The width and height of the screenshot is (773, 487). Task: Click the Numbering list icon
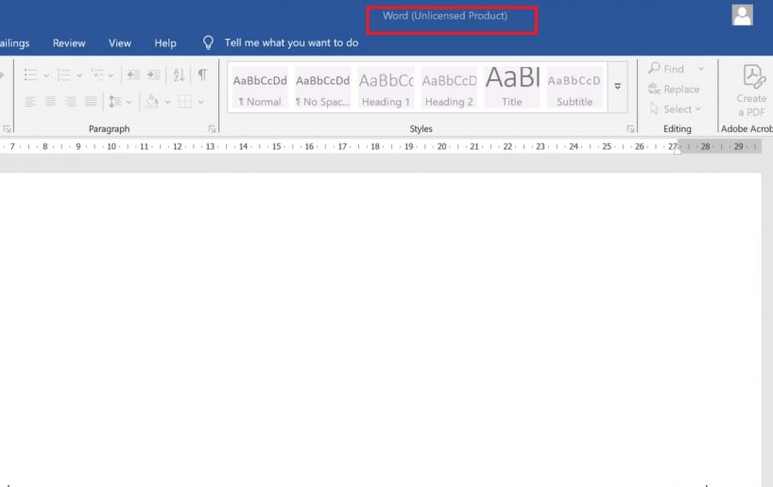[x=63, y=75]
